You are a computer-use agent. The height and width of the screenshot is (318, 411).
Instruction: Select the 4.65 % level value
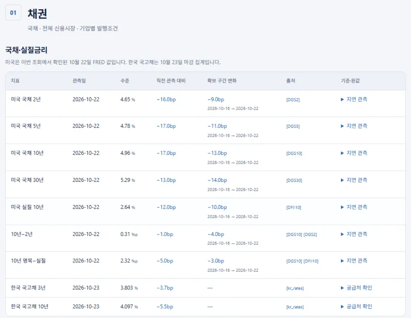coord(128,99)
